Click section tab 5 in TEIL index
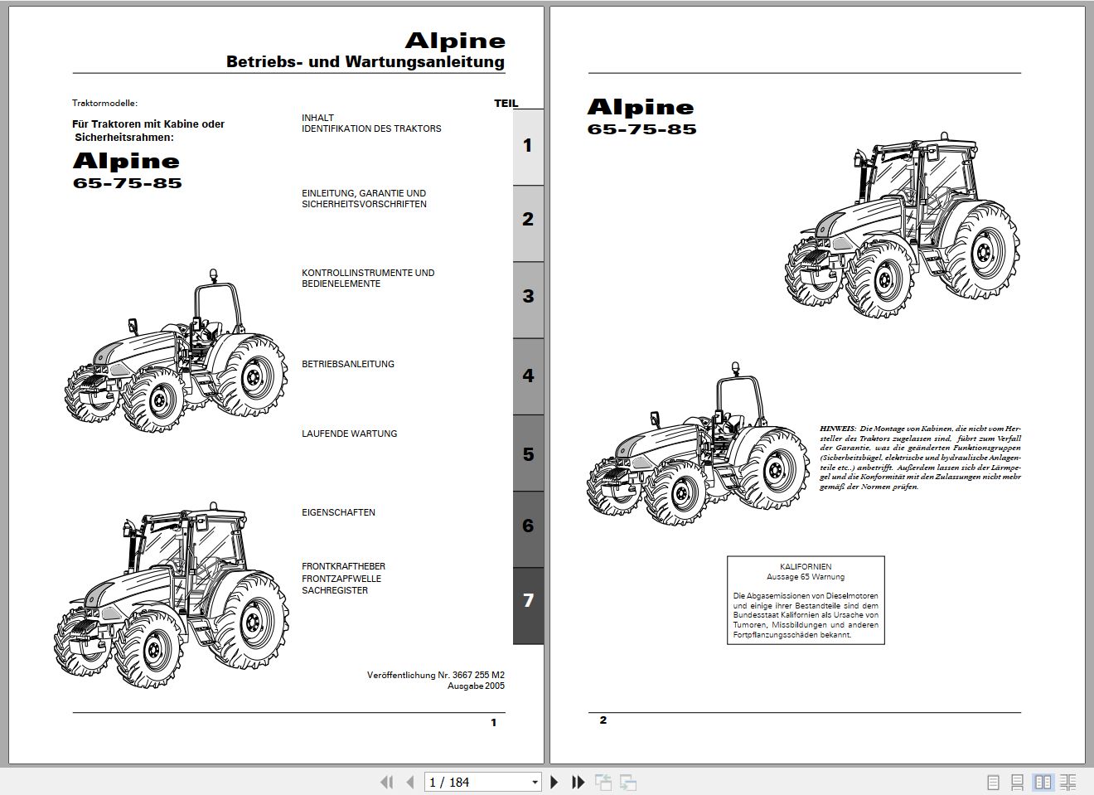Image resolution: width=1094 pixels, height=795 pixels. click(528, 453)
